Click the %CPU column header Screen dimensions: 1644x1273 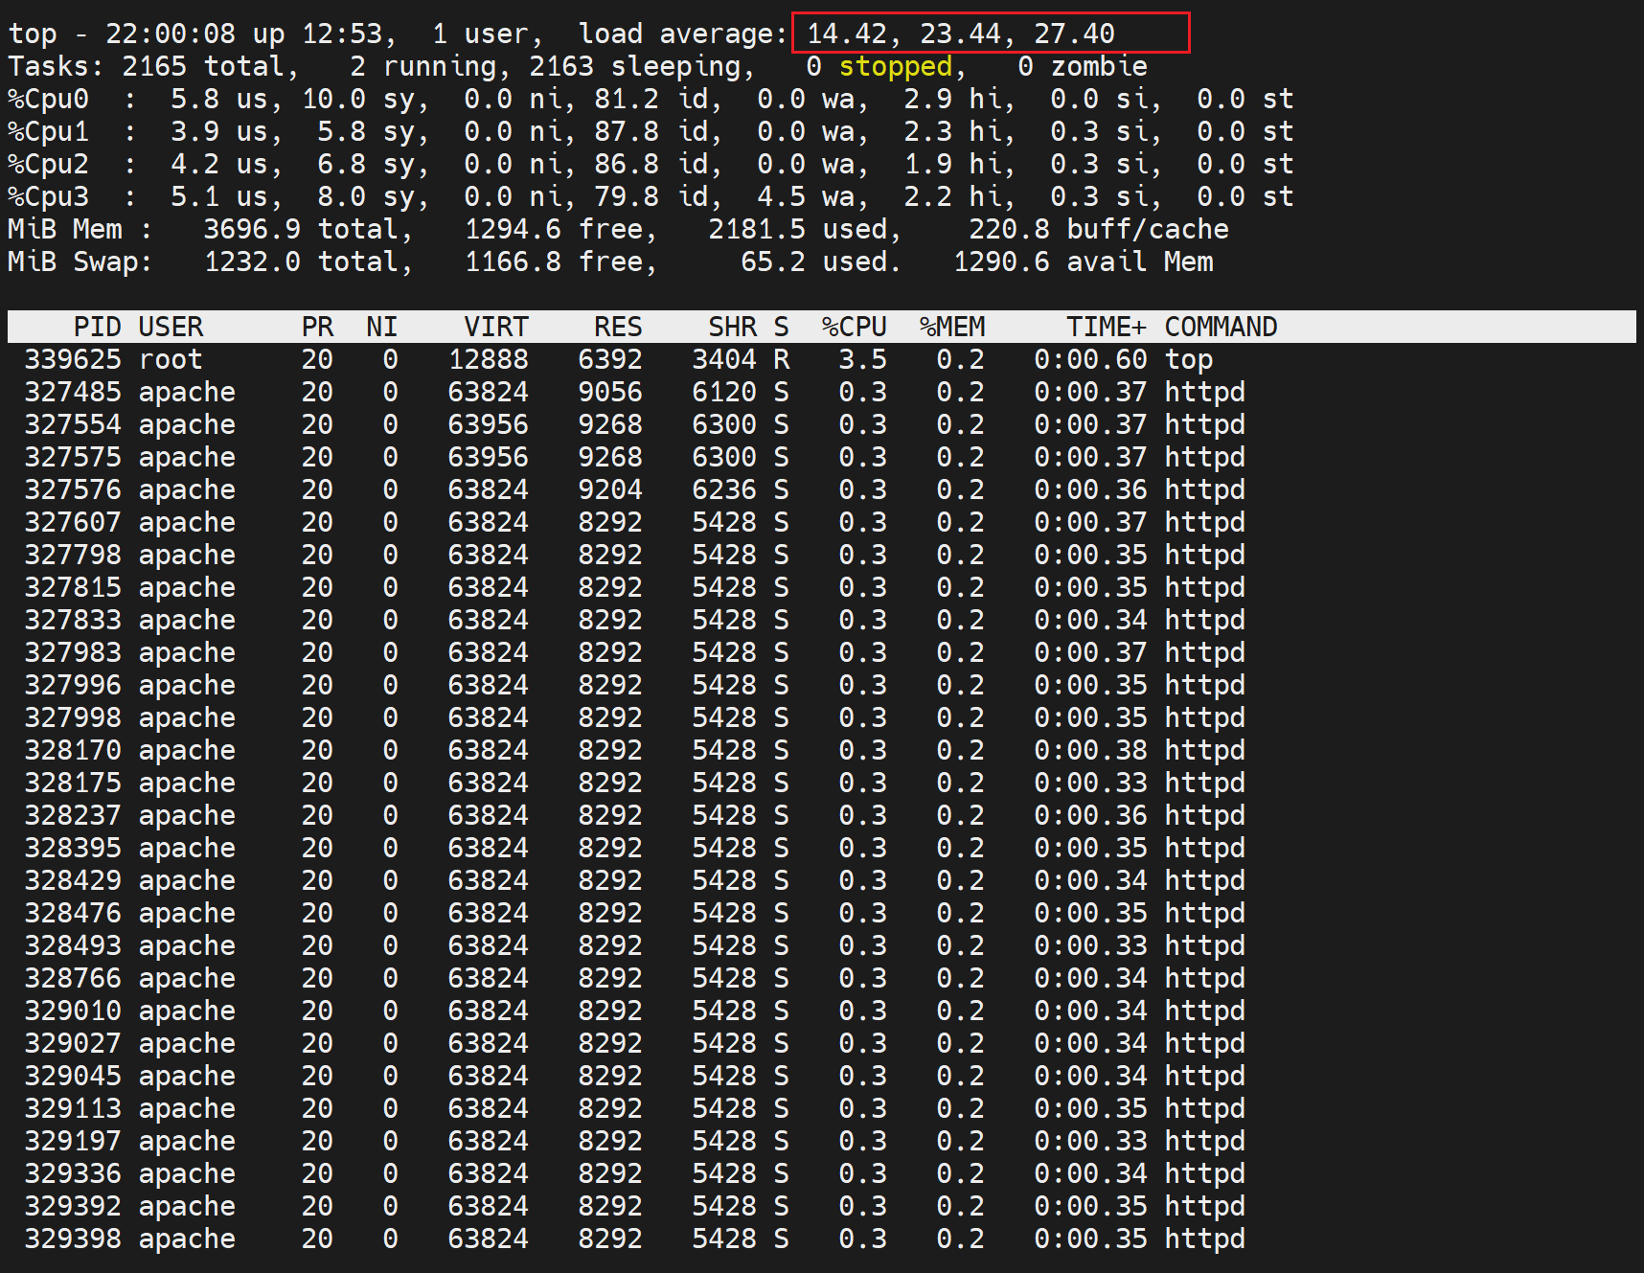coord(854,327)
